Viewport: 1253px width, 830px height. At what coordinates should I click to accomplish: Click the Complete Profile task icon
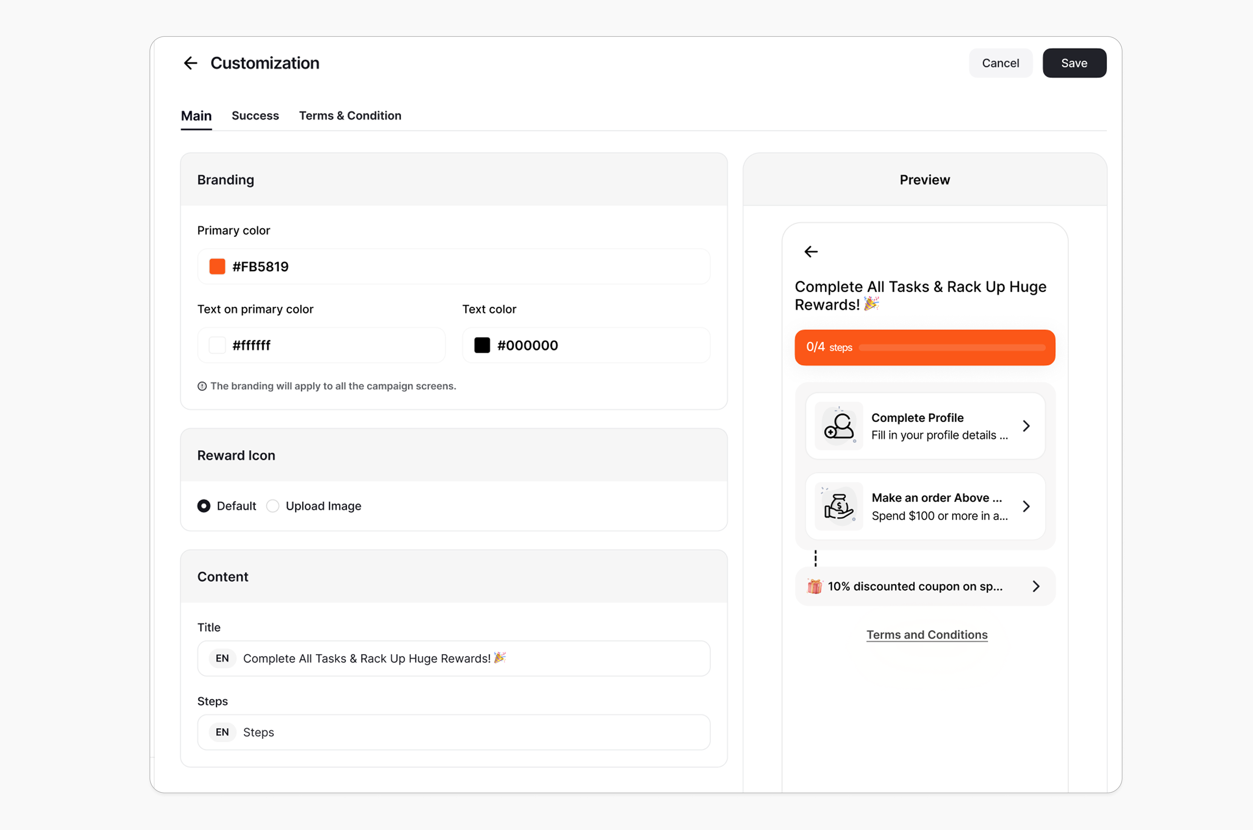(839, 426)
